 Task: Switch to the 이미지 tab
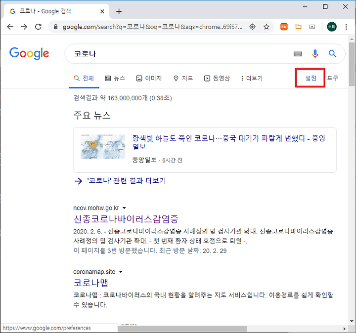click(149, 78)
